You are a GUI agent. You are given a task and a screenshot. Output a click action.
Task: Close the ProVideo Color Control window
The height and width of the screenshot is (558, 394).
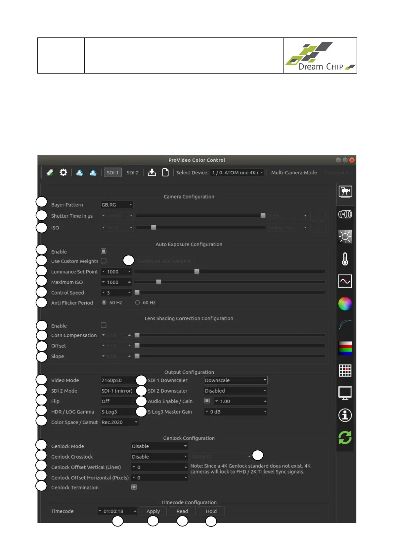(x=352, y=160)
